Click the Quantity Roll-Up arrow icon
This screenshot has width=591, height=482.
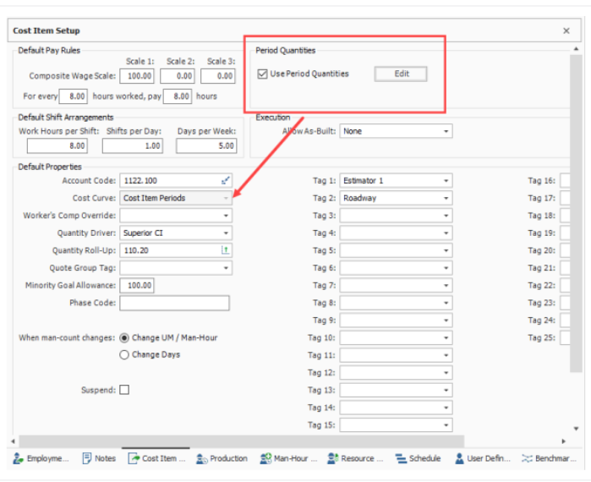[x=226, y=250]
